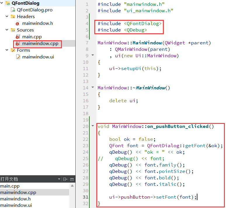This screenshot has width=226, height=208.
Task: Fold the constructor at line 9 arrow
Action: (x=93, y=55)
